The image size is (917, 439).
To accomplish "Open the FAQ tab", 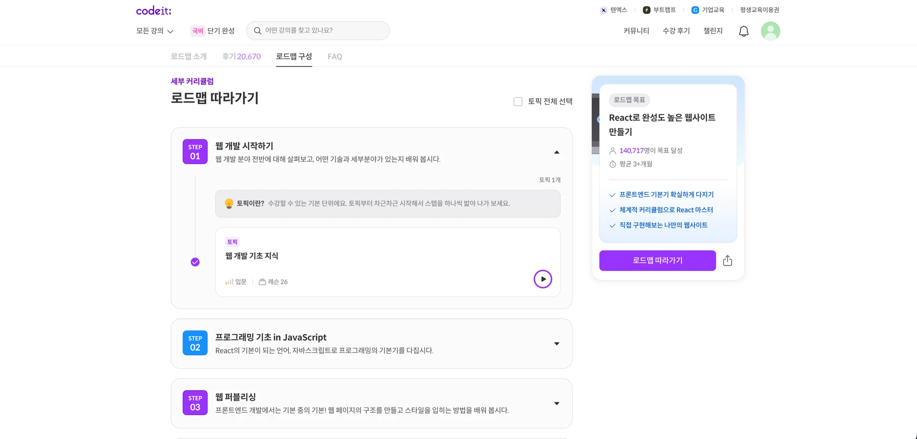I will coord(335,56).
